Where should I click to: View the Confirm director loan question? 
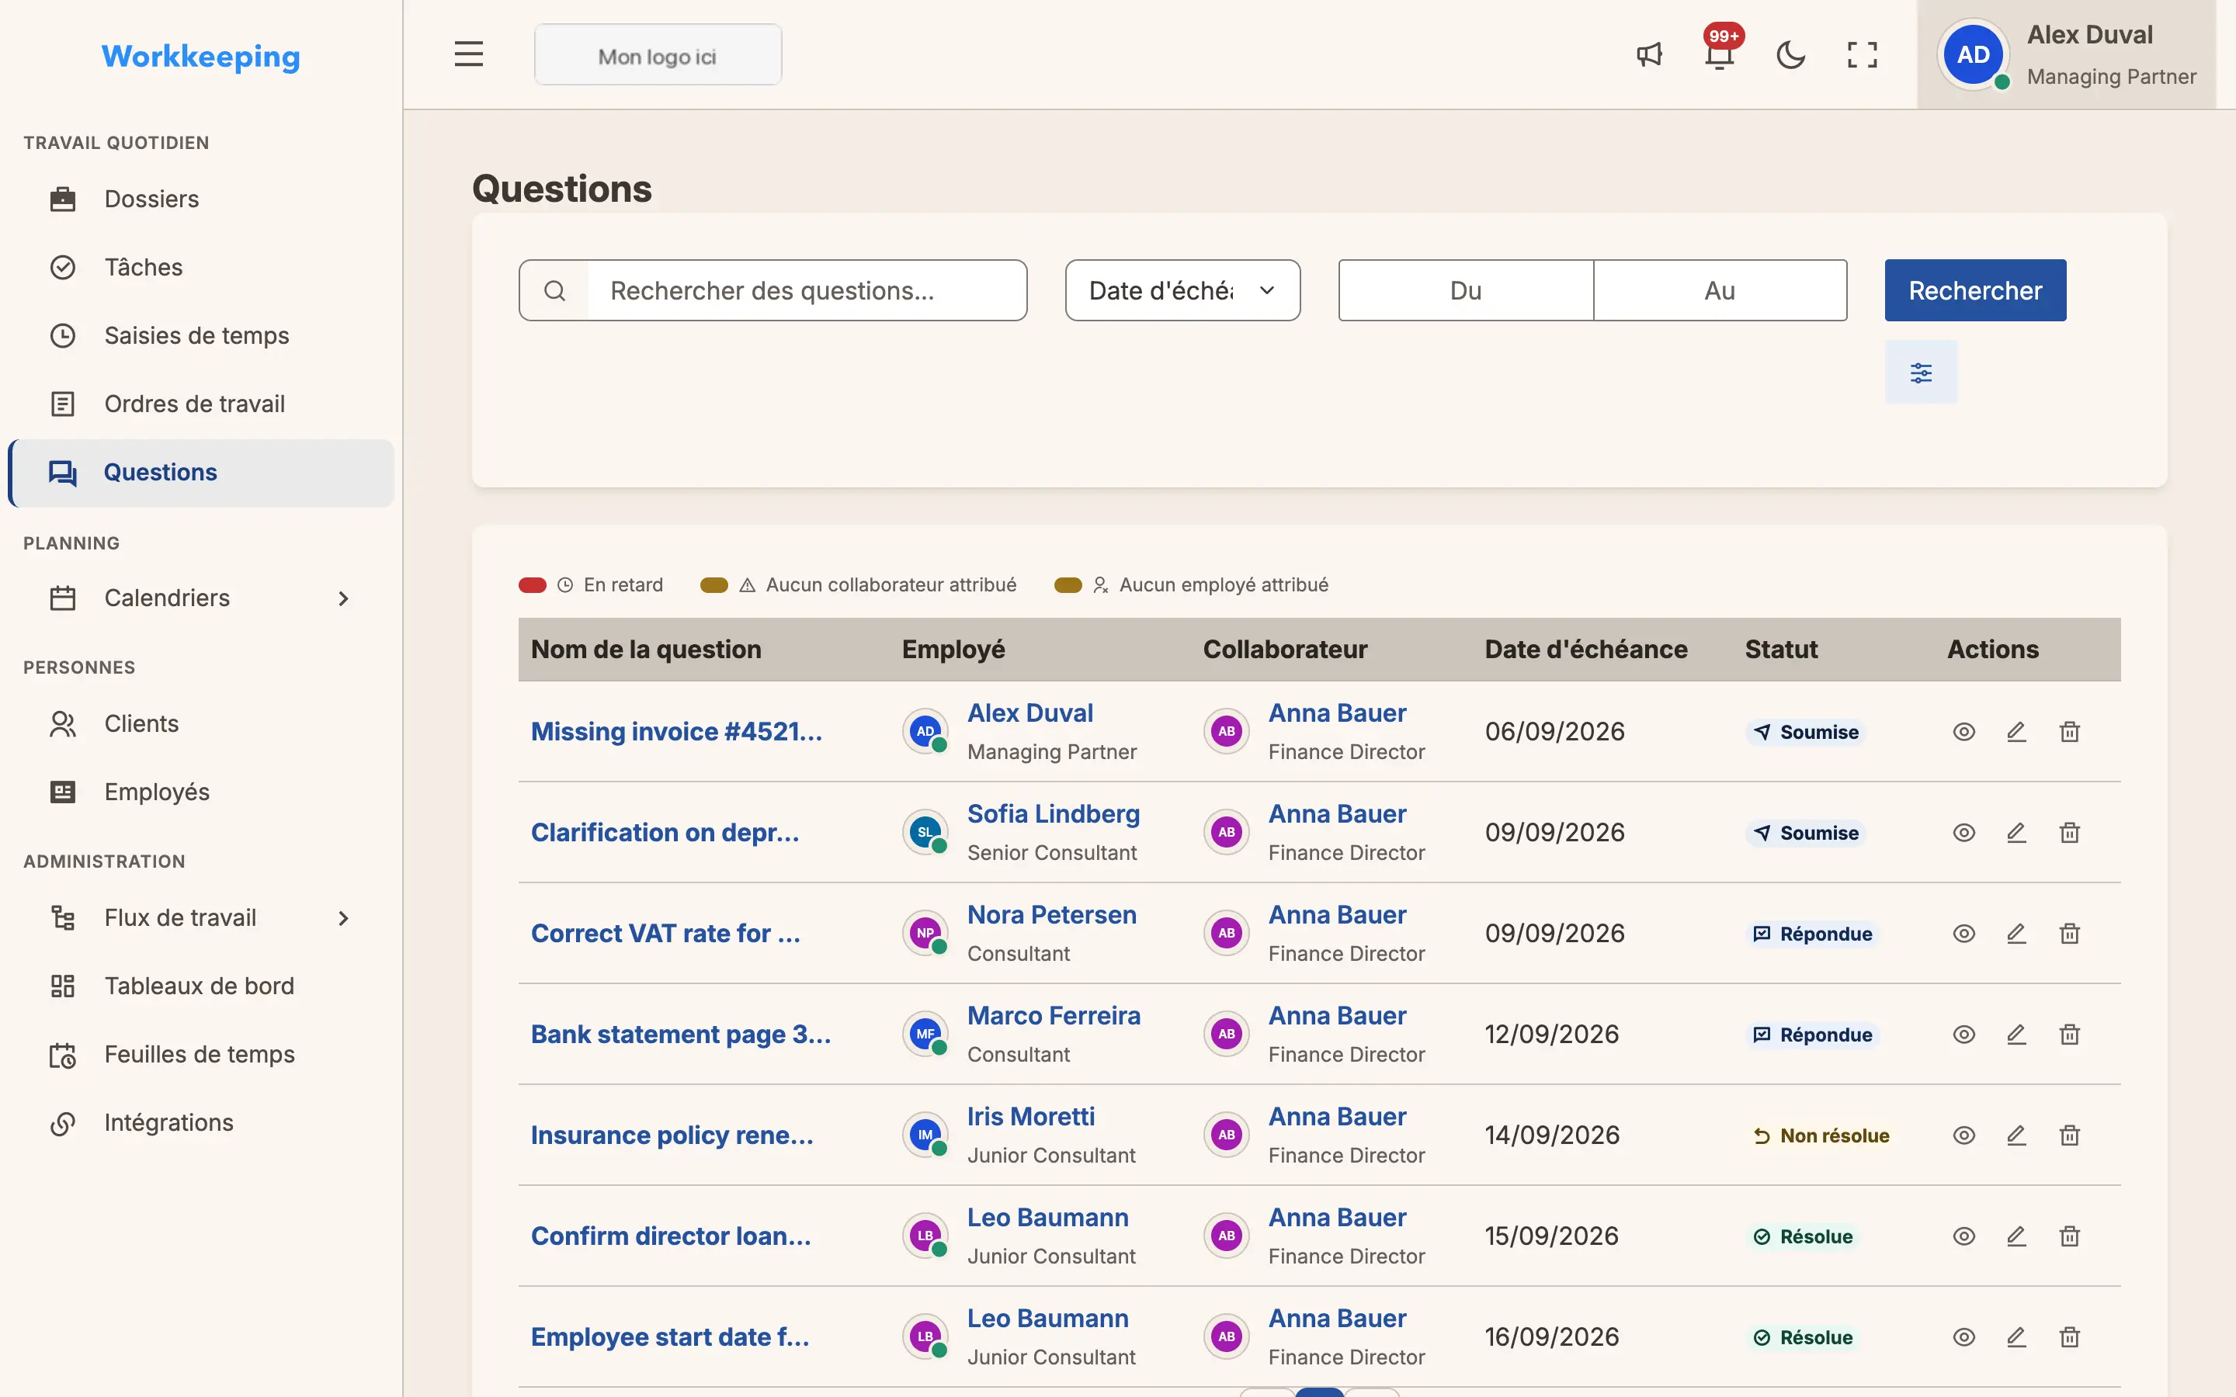[x=1963, y=1236]
